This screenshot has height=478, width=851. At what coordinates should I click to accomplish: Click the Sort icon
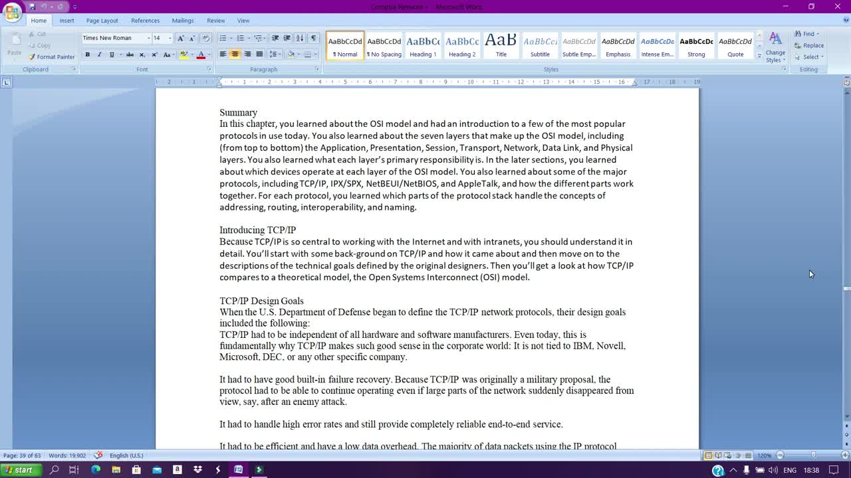click(300, 38)
